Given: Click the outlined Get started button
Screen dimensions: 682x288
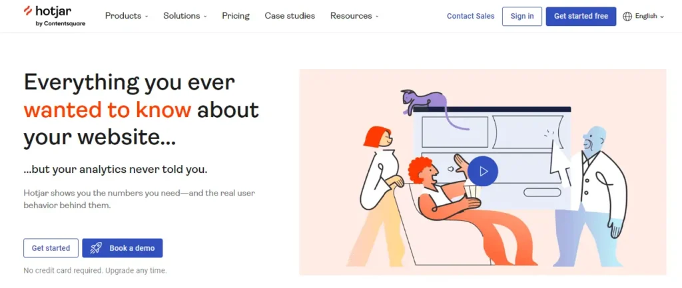Looking at the screenshot, I should click(51, 248).
